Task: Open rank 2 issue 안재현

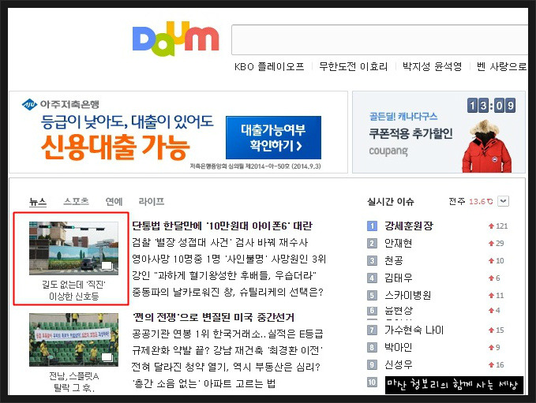Action: (398, 243)
